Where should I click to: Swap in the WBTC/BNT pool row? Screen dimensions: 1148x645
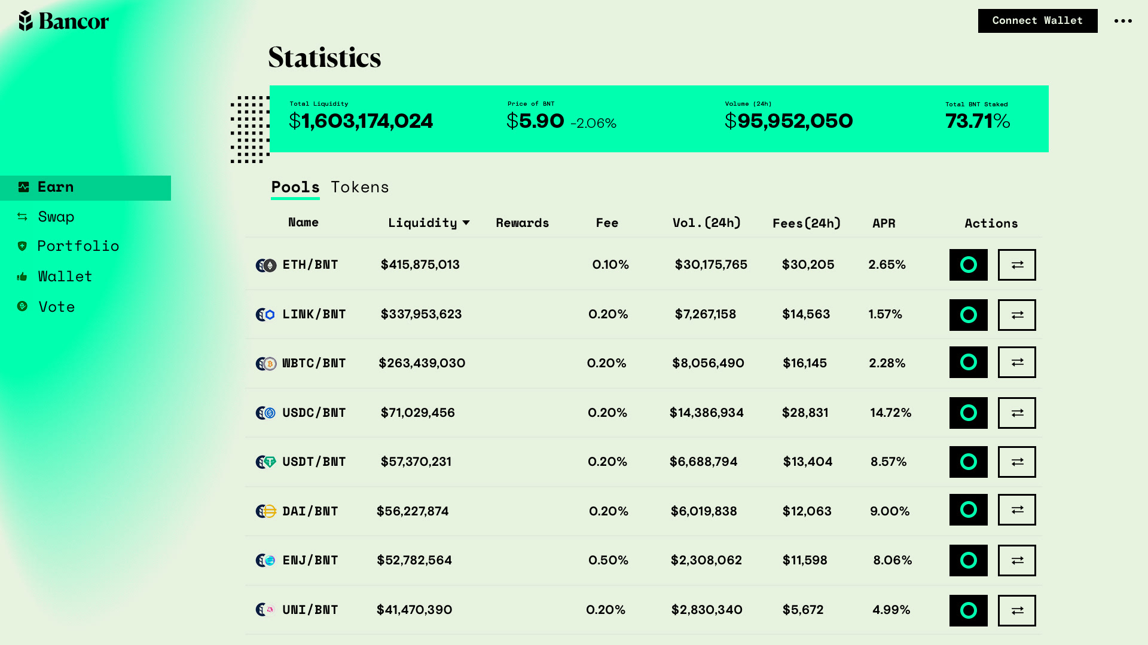click(1017, 362)
